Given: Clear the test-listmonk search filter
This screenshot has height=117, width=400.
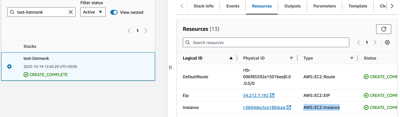Looking at the screenshot, I should (71, 12).
